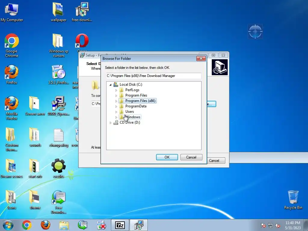Select PerfLogs folder in tree
This screenshot has width=308, height=231.
(132, 90)
